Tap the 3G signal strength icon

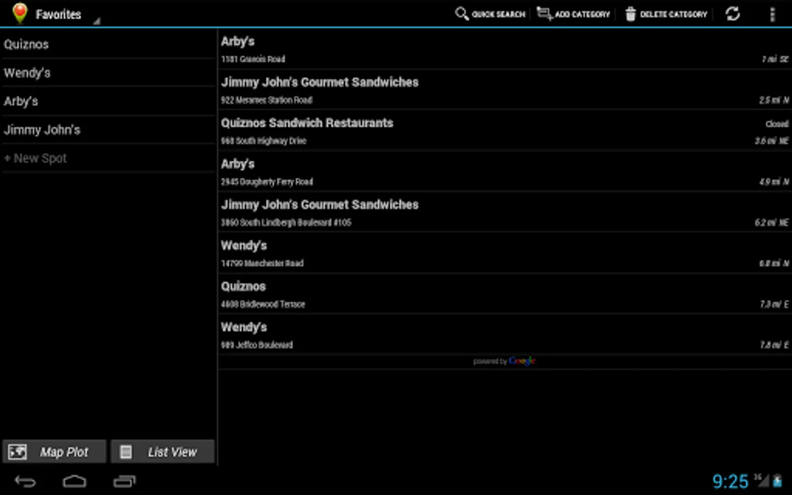click(x=762, y=480)
